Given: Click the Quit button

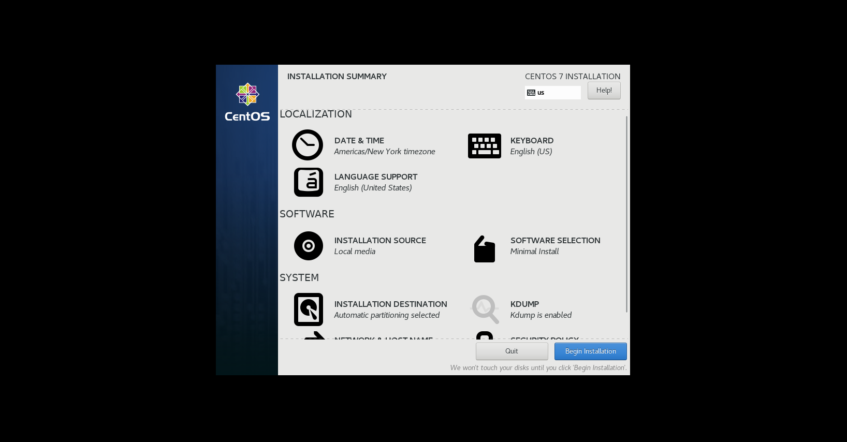Looking at the screenshot, I should coord(512,351).
